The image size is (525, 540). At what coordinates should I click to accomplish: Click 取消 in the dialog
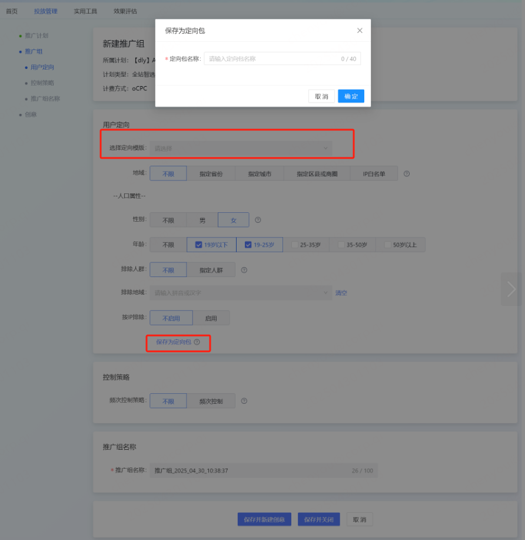tap(321, 96)
